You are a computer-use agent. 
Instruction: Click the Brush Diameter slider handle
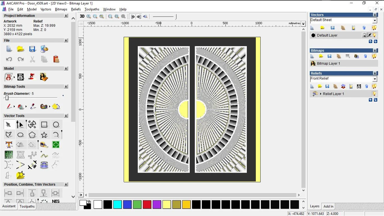coord(7,98)
